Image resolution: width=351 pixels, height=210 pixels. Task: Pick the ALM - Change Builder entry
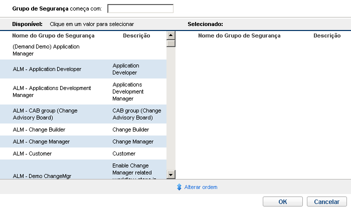pos(39,129)
